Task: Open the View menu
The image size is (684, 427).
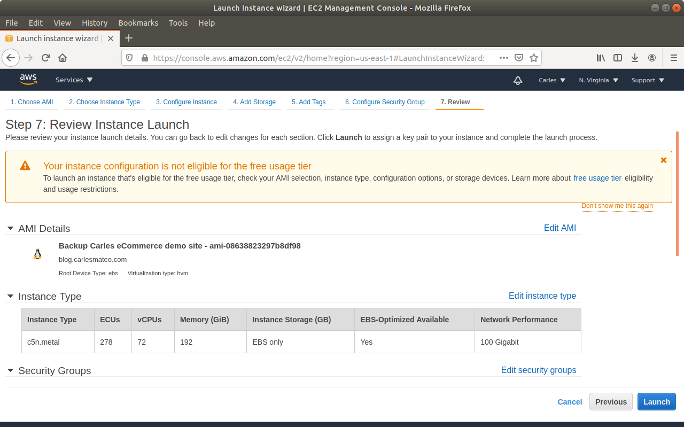Action: point(62,23)
